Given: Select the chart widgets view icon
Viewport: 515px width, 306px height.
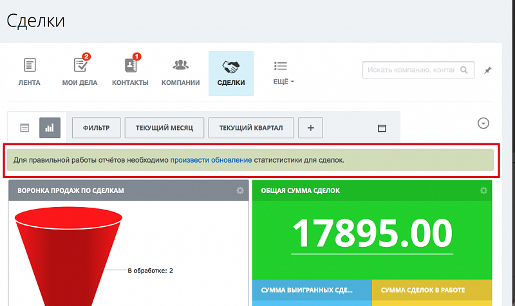Looking at the screenshot, I should pyautogui.click(x=50, y=127).
